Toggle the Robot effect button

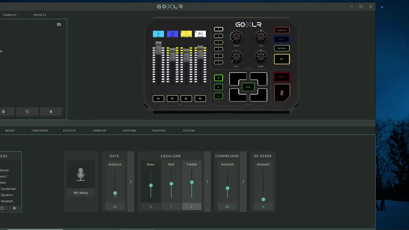[x=282, y=39]
